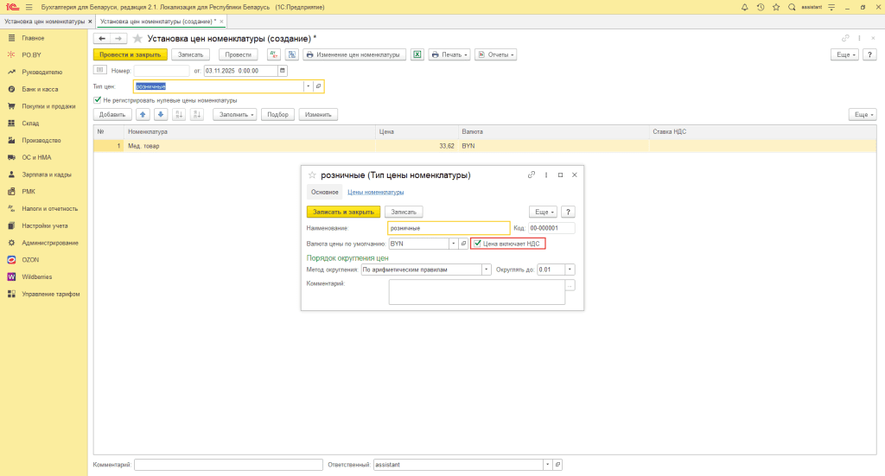Screen dimensions: 885x476
Task: Click into the 'Наименование' text field
Action: 448,228
